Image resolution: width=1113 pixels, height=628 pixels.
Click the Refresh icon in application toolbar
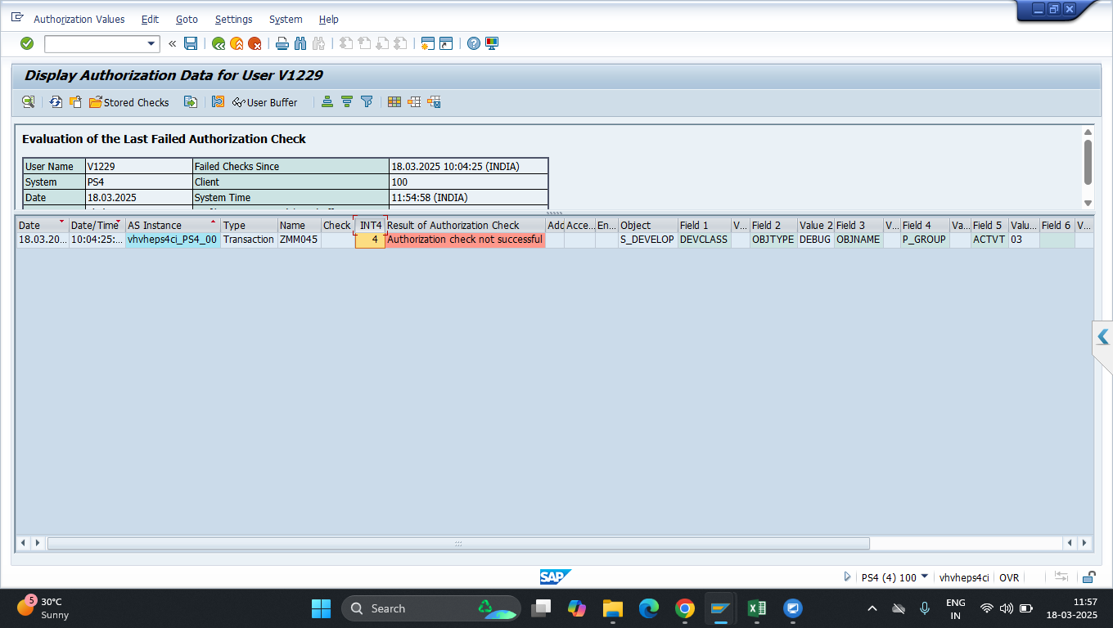[56, 102]
